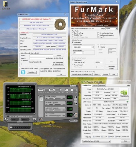Image resolution: width=136 pixels, height=147 pixels.
Task: Open the EVGA Precision info icon
Action: click(x=6, y=119)
